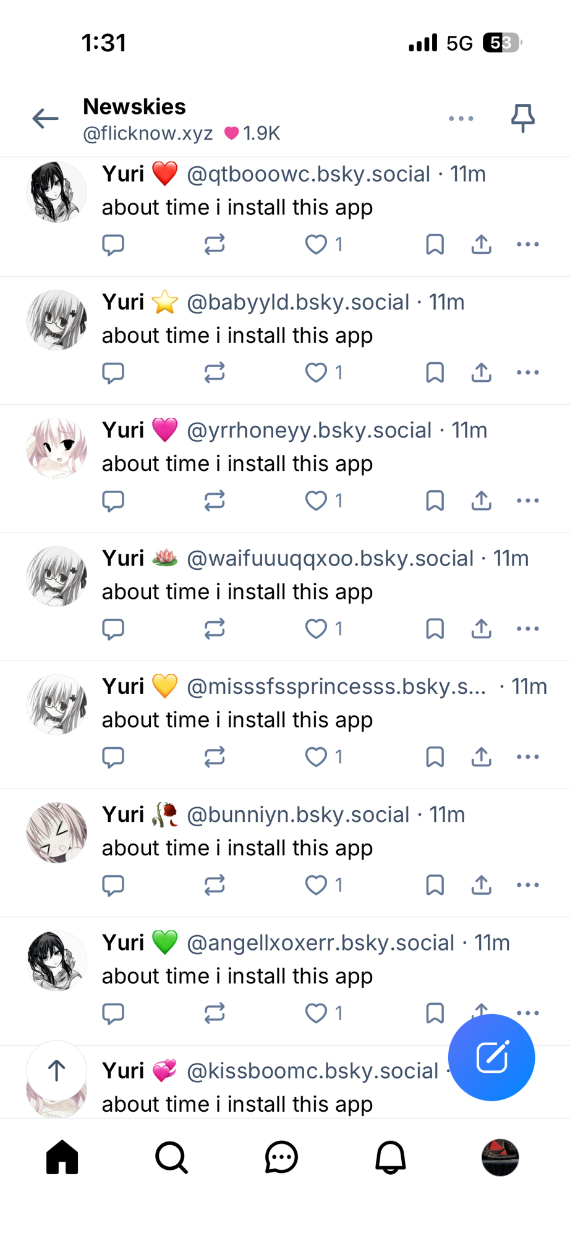Open my profile avatar in bottom bar
570x1236 pixels.
[500, 1157]
